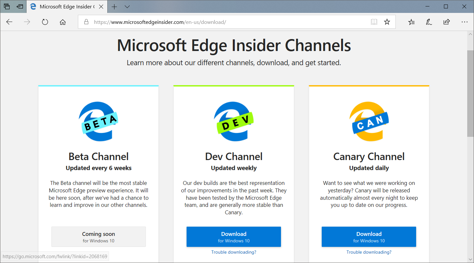
Task: Maximize the Edge window
Action: (446, 6)
